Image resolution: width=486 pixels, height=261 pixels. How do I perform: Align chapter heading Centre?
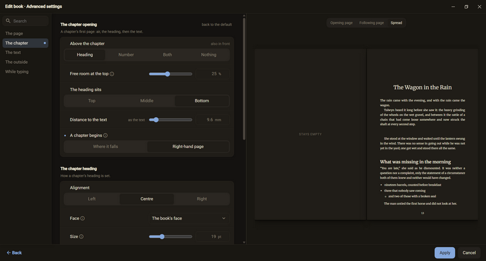click(146, 198)
